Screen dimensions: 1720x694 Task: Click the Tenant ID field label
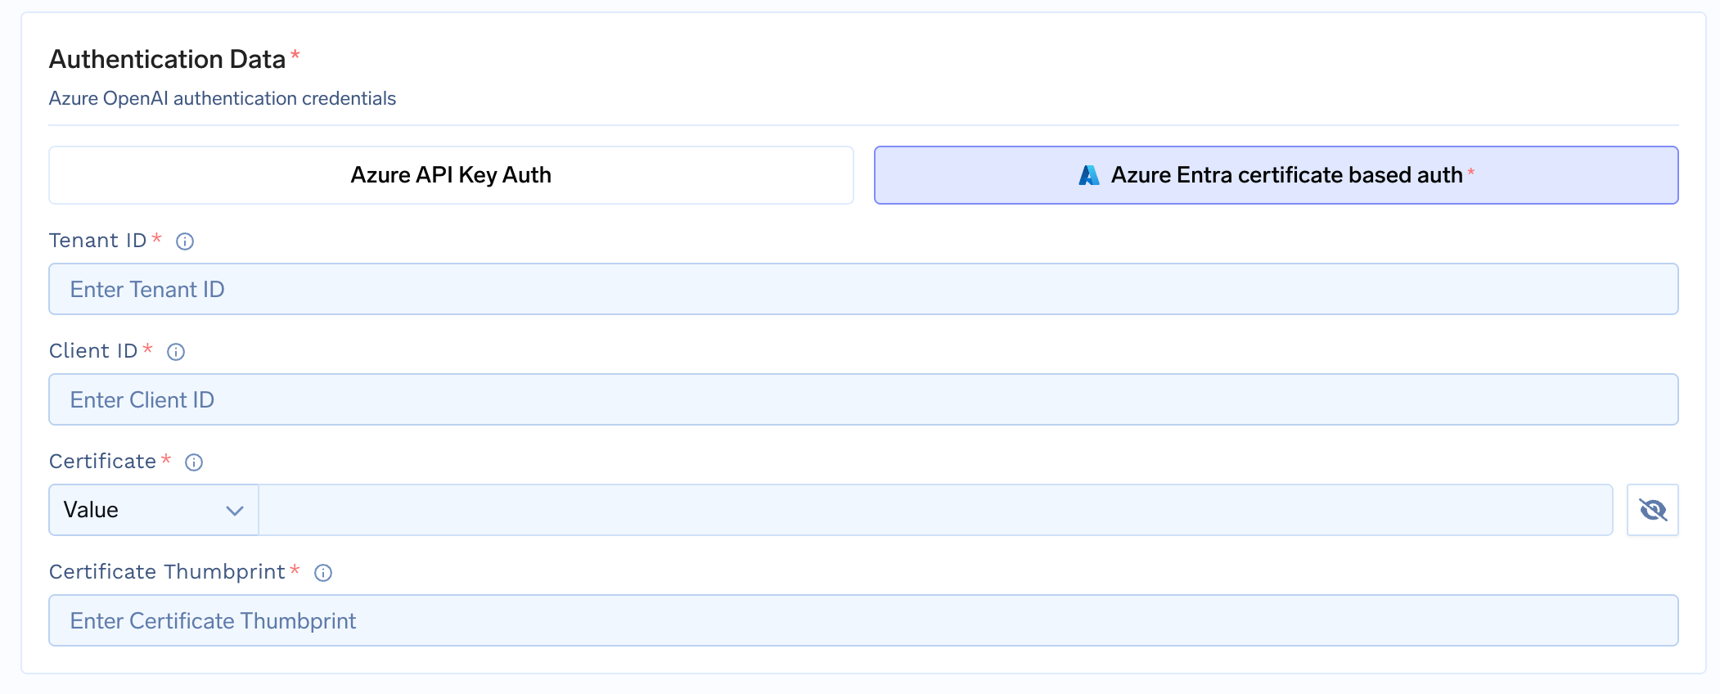pos(97,241)
